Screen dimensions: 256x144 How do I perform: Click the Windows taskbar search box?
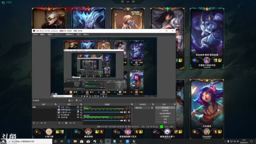[29, 141]
